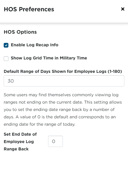Click the 'Some users may find themselves' text line

61,95
